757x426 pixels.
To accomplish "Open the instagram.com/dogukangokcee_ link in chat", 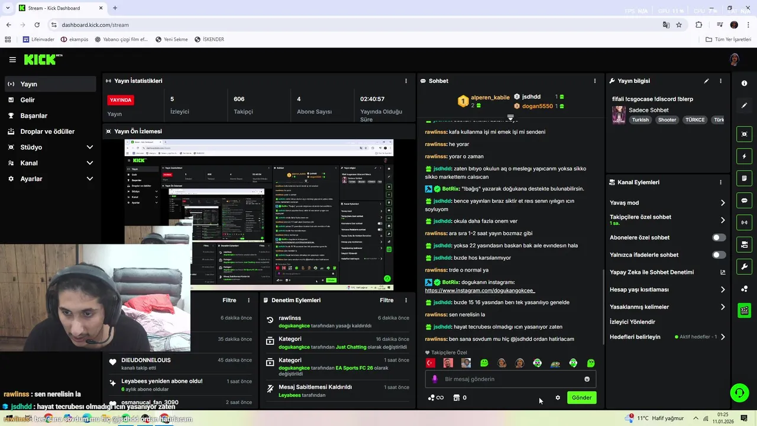I will click(480, 291).
